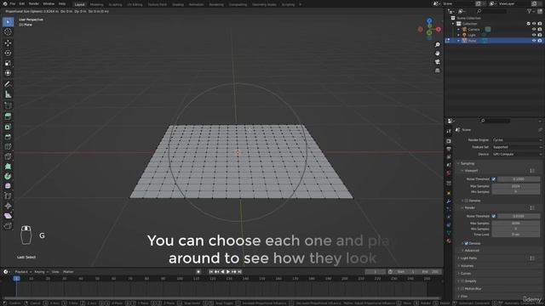The image size is (545, 306).
Task: Select the Loop Cut tool
Action: pyautogui.click(x=8, y=146)
